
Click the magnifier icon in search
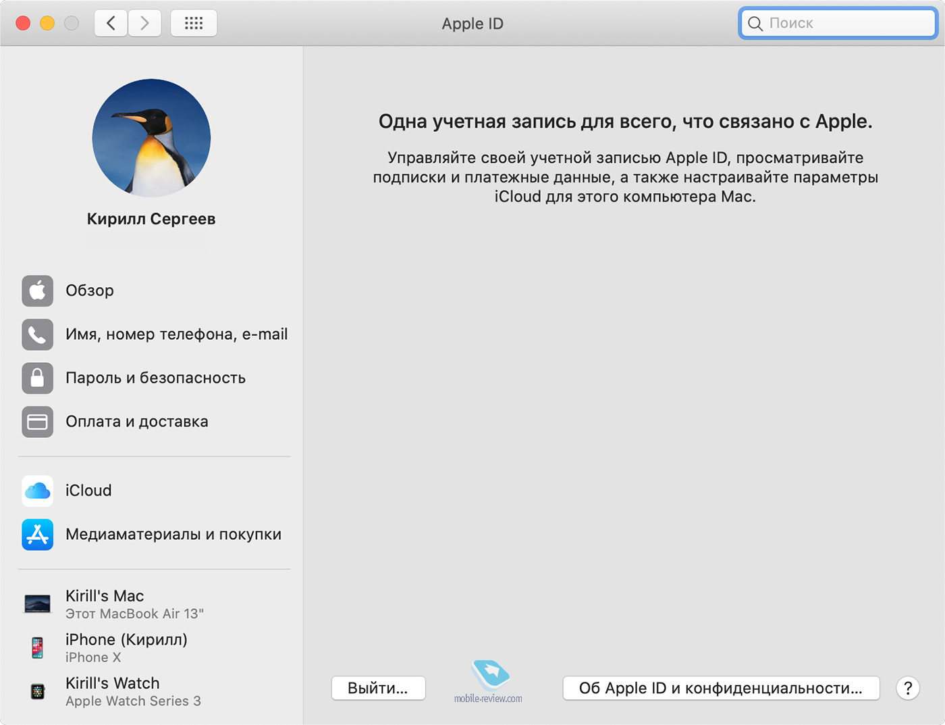click(755, 24)
